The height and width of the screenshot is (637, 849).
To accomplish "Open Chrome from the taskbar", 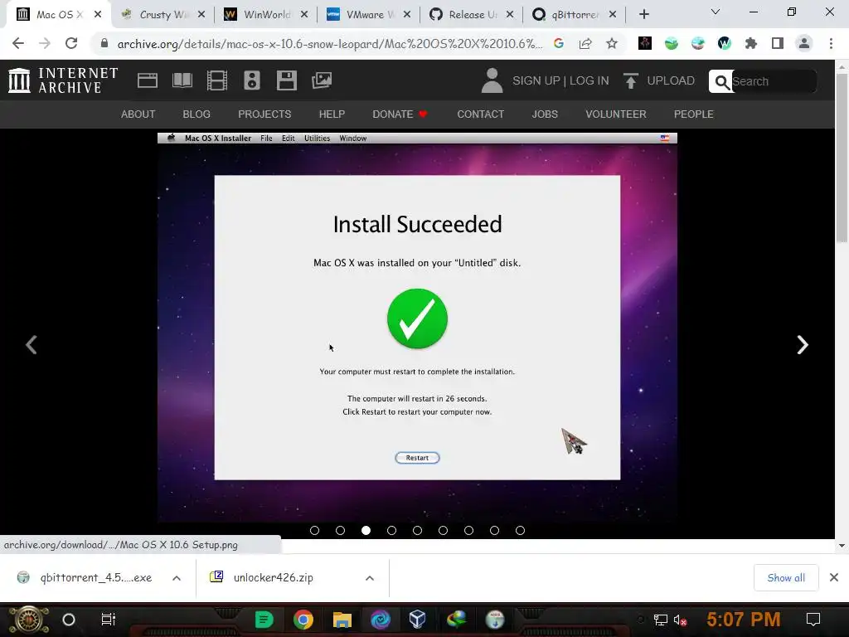I will [x=303, y=619].
